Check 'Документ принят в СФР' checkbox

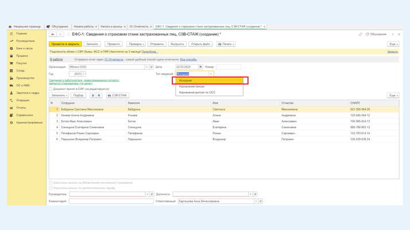tap(51, 89)
